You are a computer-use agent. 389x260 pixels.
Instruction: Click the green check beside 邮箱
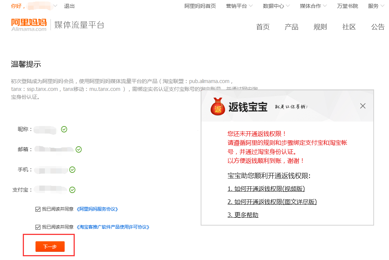tap(78, 149)
